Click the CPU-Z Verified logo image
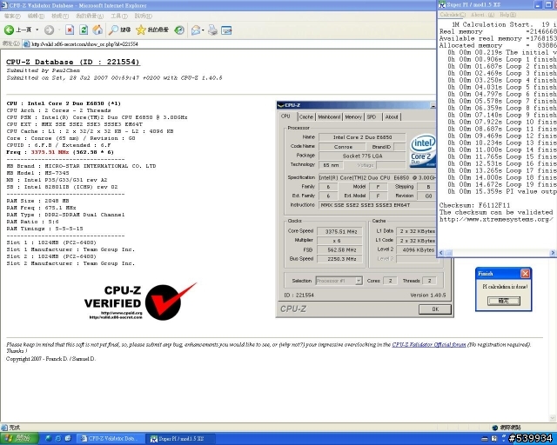This screenshot has height=445, width=557. coord(141,302)
